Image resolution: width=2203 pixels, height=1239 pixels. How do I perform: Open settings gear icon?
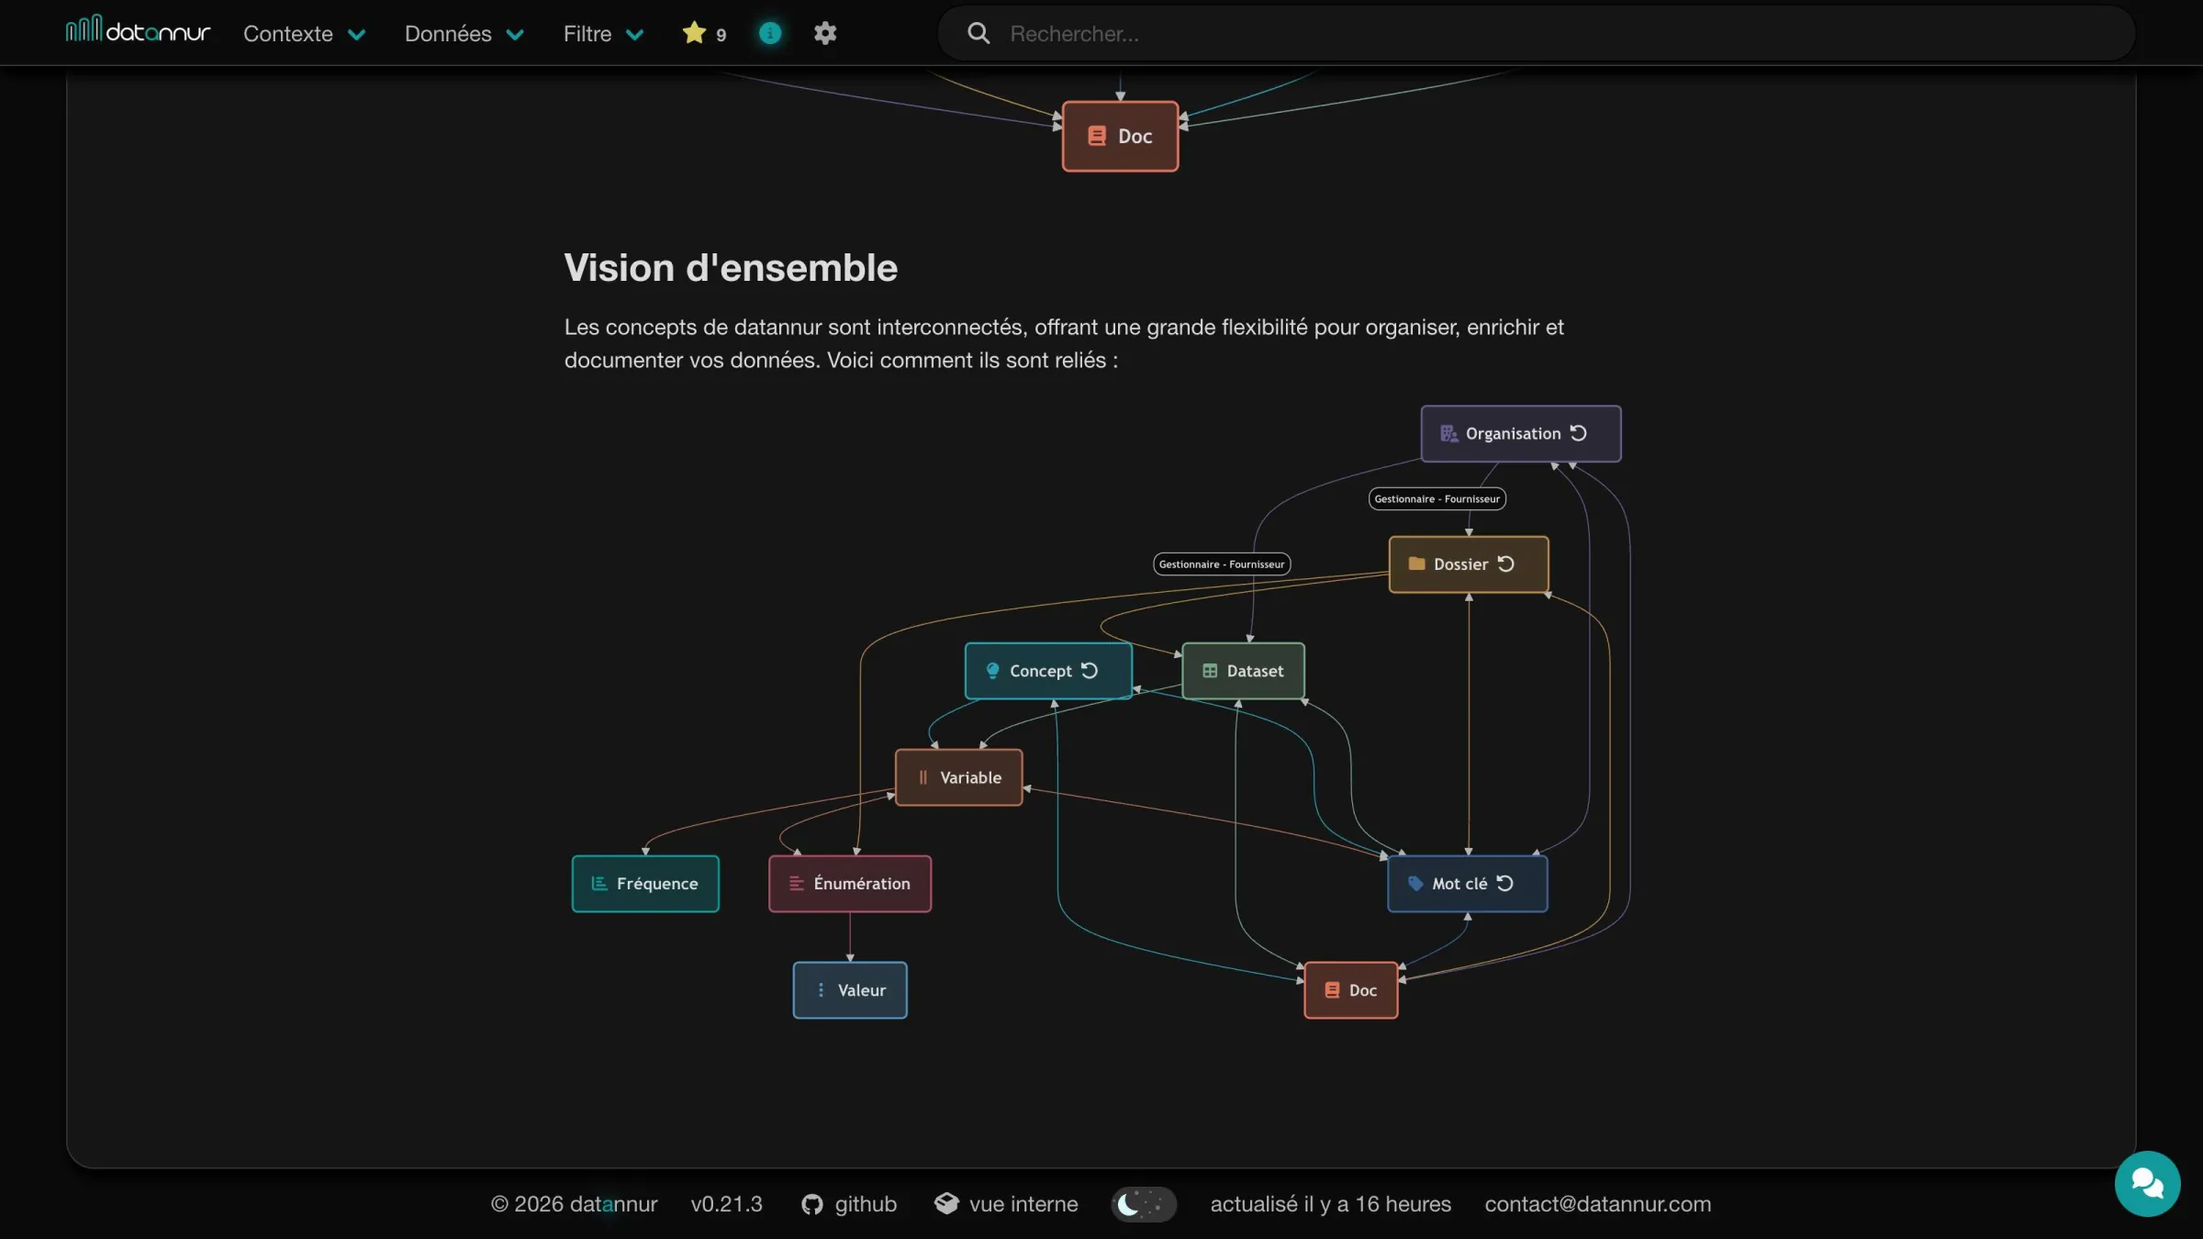click(825, 33)
